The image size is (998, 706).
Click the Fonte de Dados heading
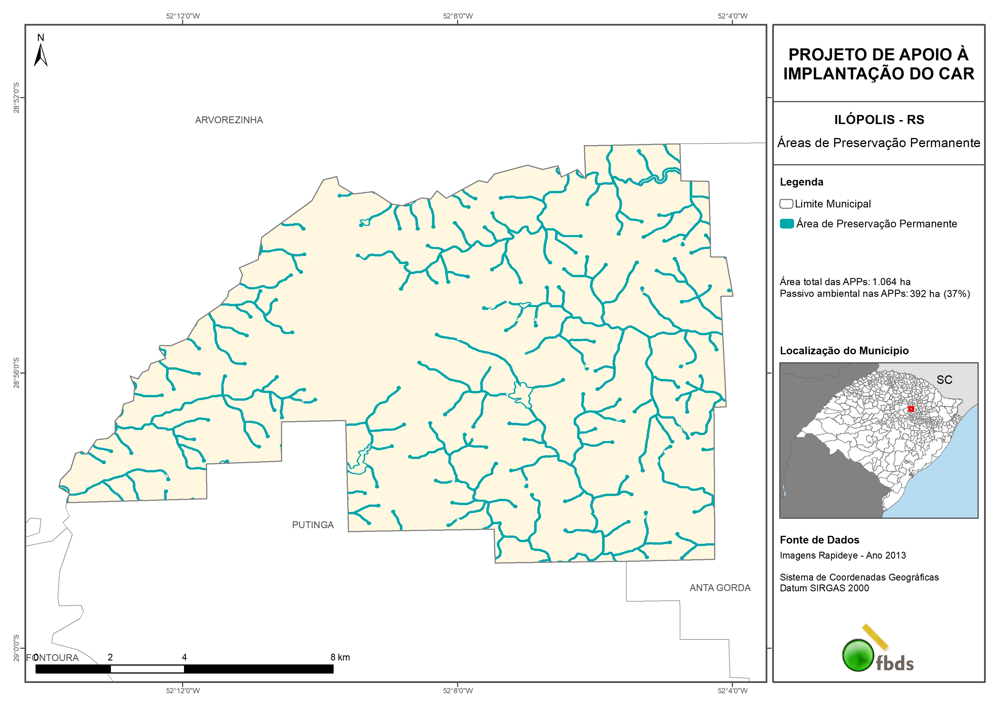[819, 540]
